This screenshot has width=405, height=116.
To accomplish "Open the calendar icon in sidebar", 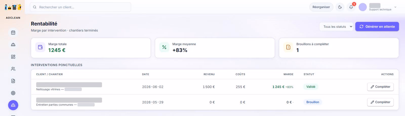I will [13, 33].
